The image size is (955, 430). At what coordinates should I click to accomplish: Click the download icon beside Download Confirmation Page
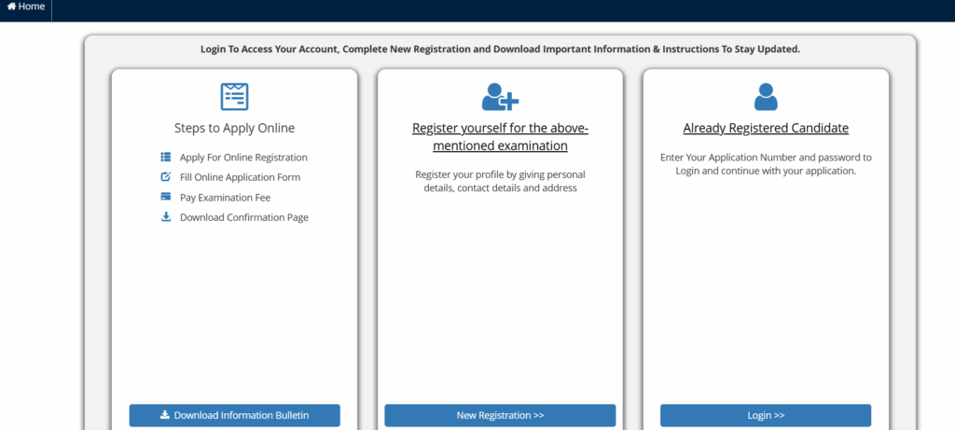(166, 217)
